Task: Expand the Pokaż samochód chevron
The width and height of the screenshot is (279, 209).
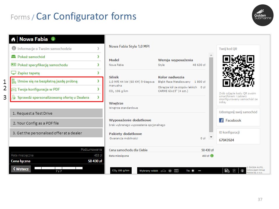Action: tap(98, 57)
